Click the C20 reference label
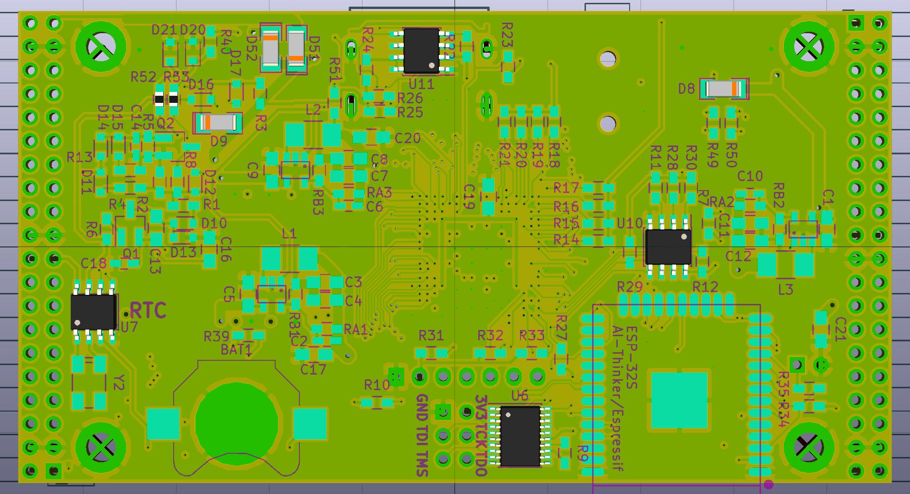The image size is (910, 494). pos(408,138)
